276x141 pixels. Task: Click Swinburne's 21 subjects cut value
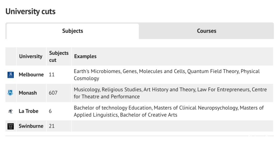52,126
